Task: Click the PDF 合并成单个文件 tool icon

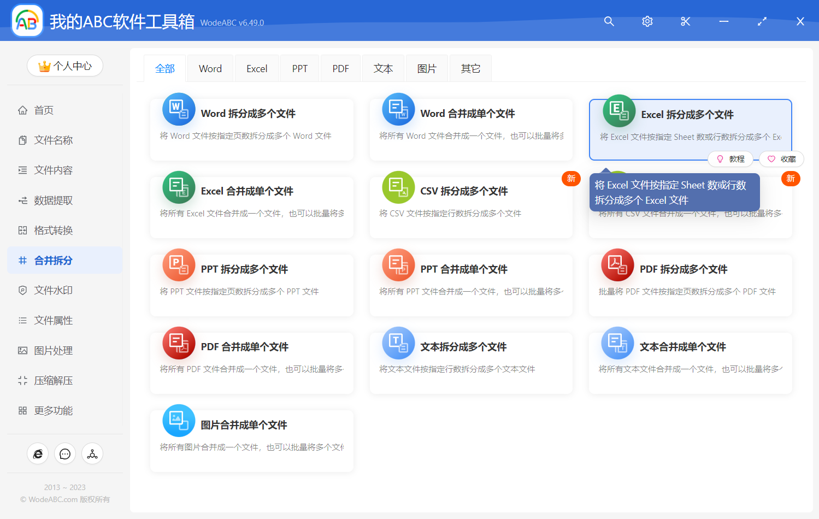Action: coord(179,343)
